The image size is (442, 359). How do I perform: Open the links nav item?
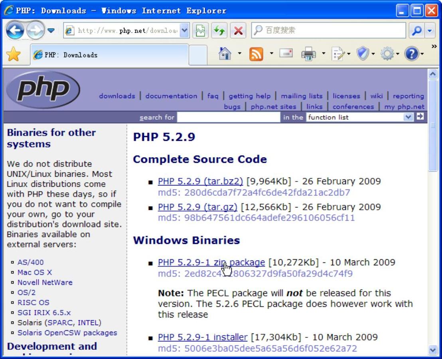pyautogui.click(x=314, y=107)
